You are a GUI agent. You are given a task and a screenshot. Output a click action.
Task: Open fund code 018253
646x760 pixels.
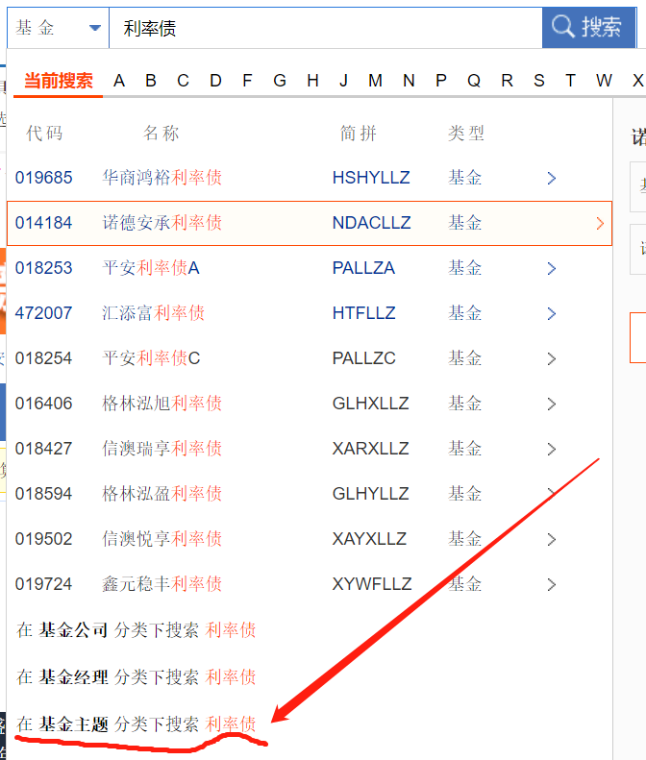[43, 267]
